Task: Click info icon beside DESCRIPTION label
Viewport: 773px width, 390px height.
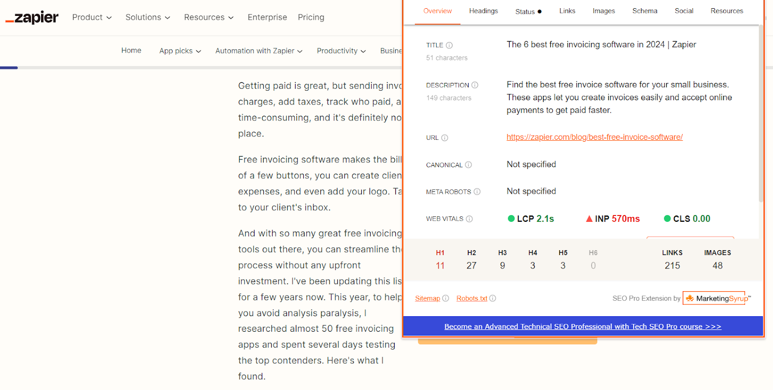Action: [475, 85]
